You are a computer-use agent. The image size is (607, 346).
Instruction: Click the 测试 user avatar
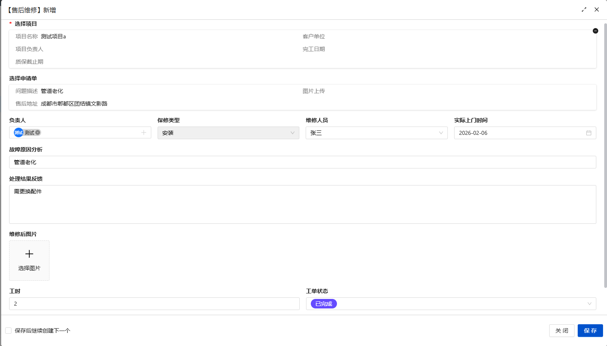click(x=18, y=132)
